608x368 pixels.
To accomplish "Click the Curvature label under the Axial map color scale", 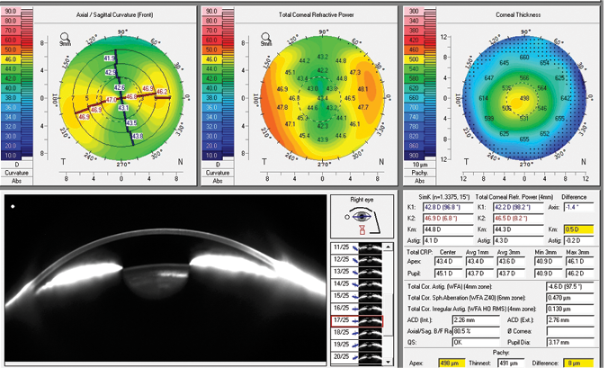I will coord(17,173).
